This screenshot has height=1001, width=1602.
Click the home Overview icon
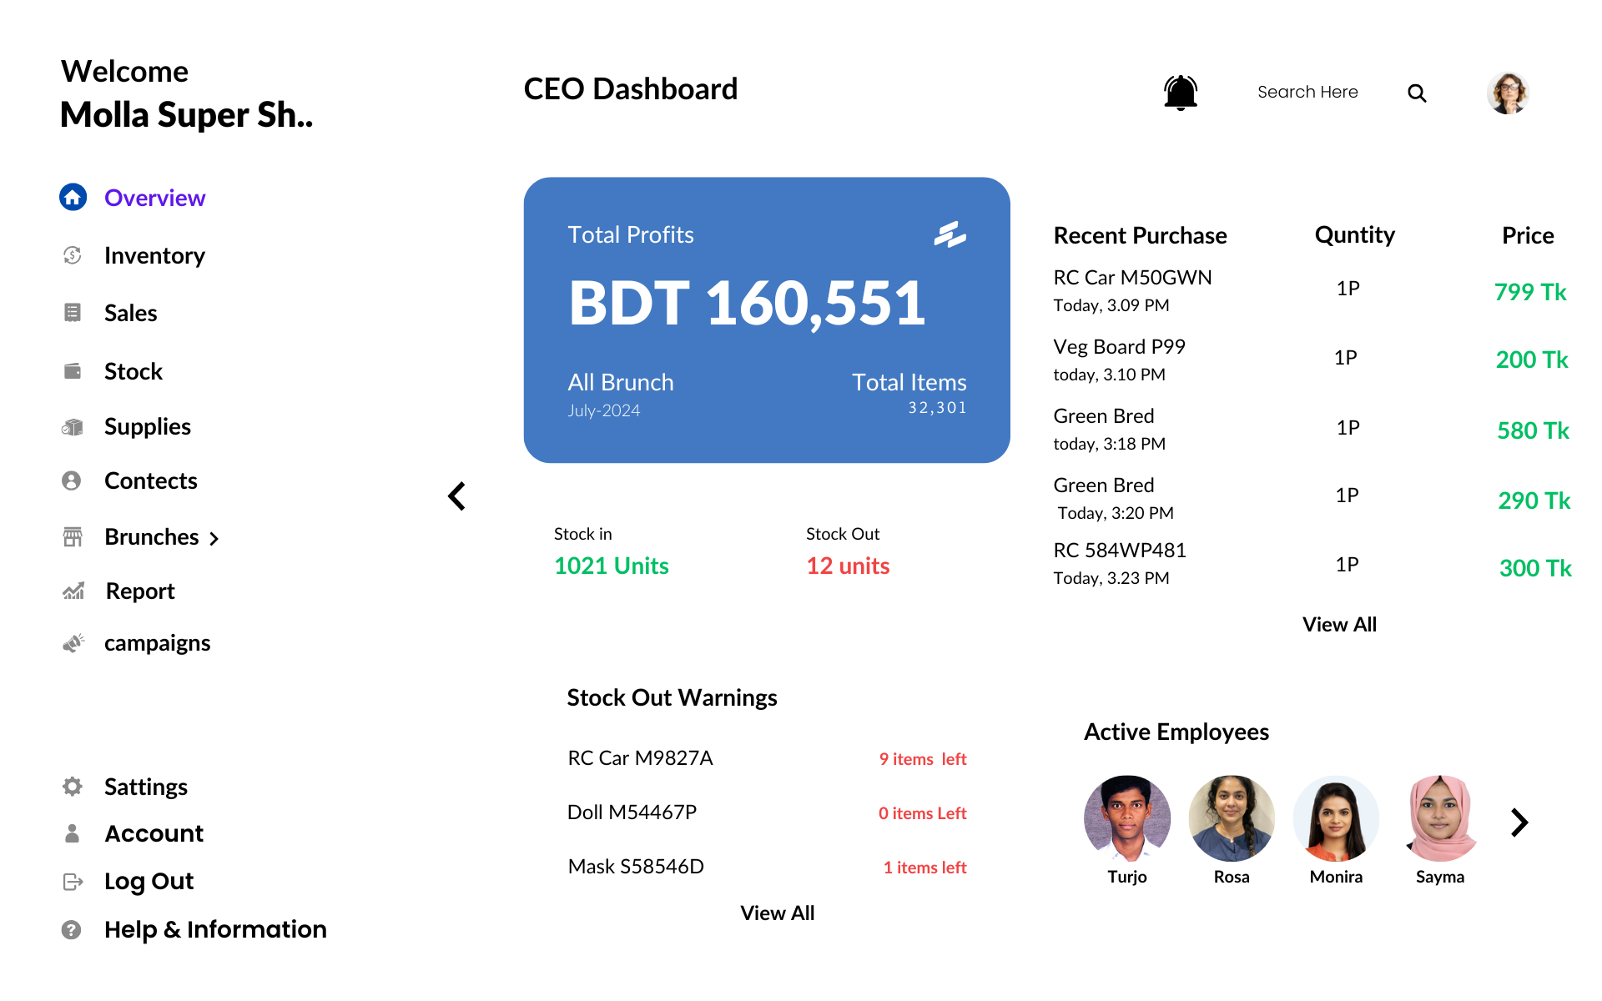(x=72, y=196)
